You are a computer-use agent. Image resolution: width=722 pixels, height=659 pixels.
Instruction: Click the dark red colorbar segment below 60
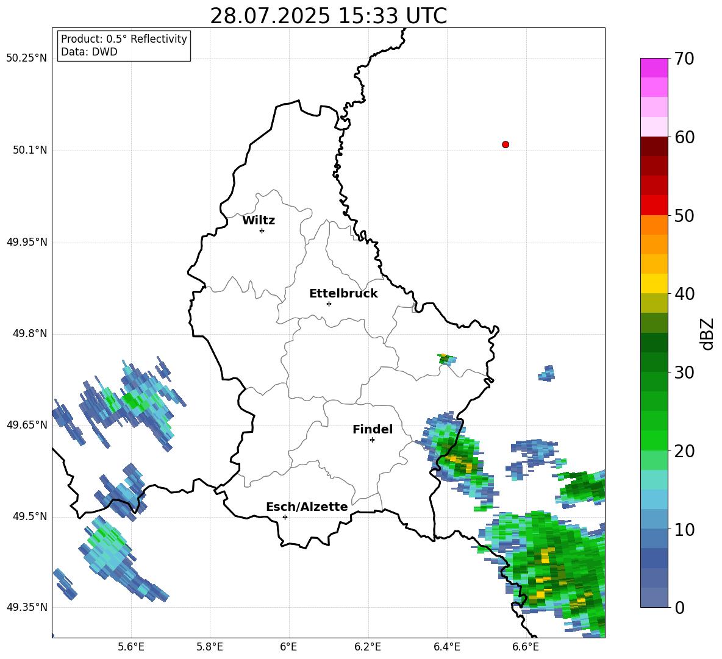pyautogui.click(x=654, y=146)
